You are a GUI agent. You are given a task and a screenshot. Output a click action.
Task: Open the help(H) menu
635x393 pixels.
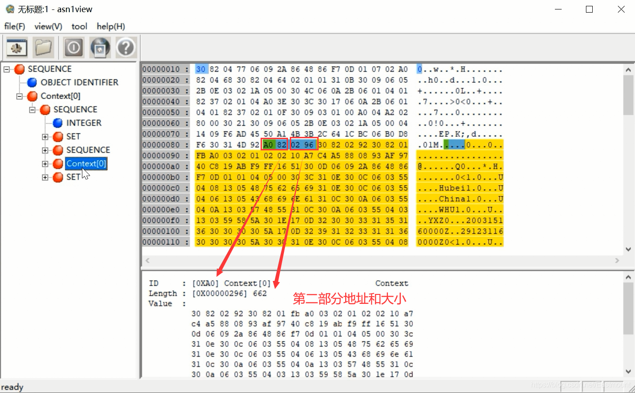111,26
